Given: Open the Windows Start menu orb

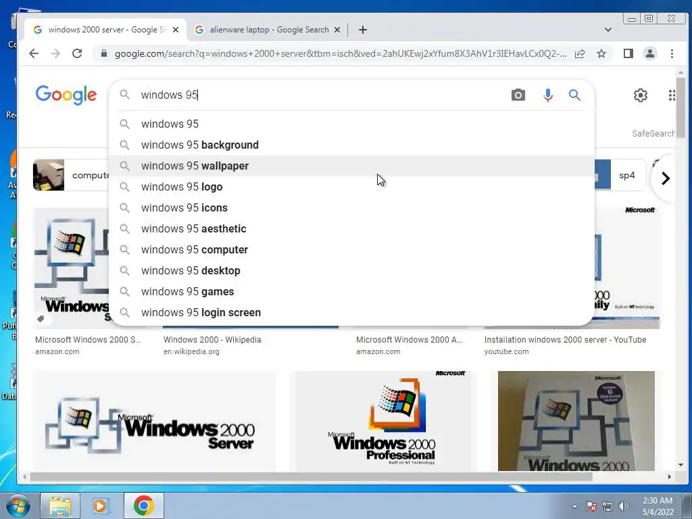Looking at the screenshot, I should tap(18, 505).
